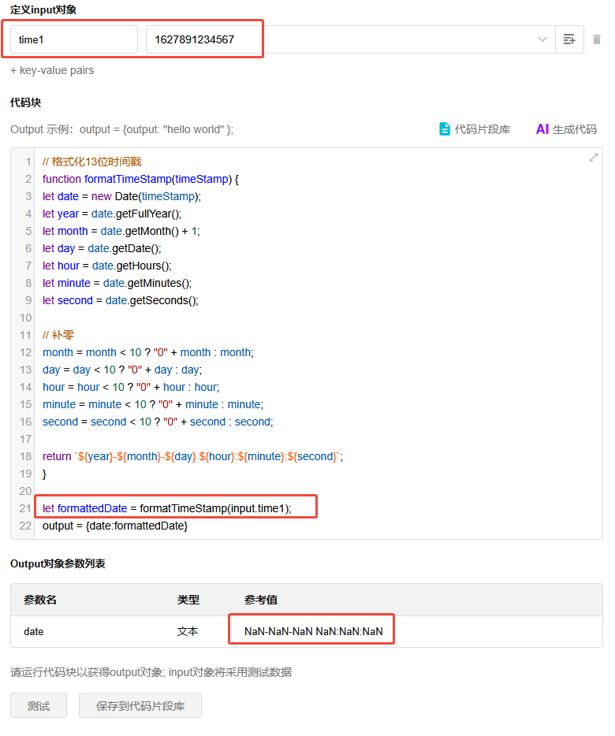This screenshot has height=736, width=615.
Task: Click the trash icon to delete the time1 pair
Action: 596,39
